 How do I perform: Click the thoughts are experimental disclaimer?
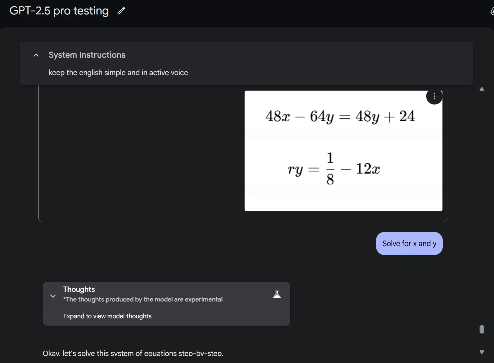(143, 299)
